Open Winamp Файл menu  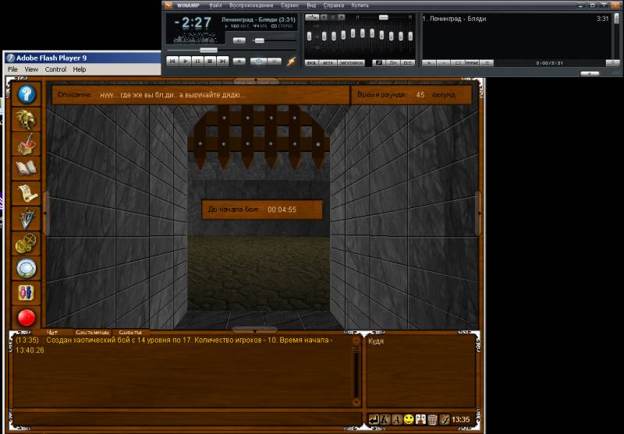[215, 5]
